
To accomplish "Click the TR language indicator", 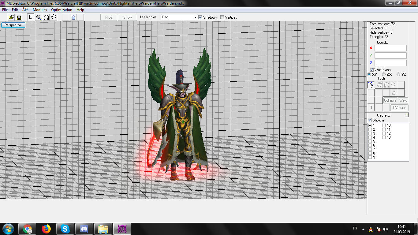I will pyautogui.click(x=355, y=228).
